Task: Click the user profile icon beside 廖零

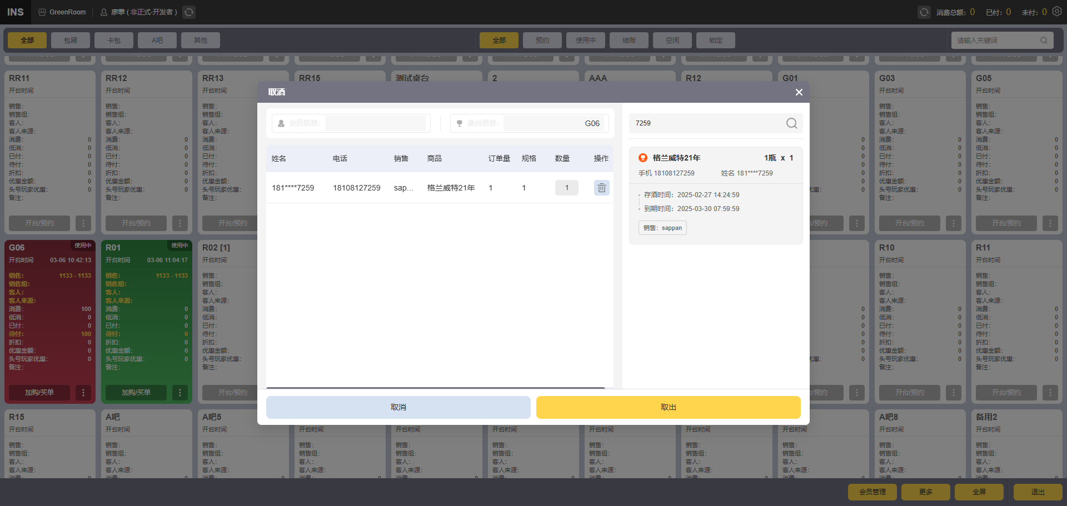Action: [x=104, y=12]
